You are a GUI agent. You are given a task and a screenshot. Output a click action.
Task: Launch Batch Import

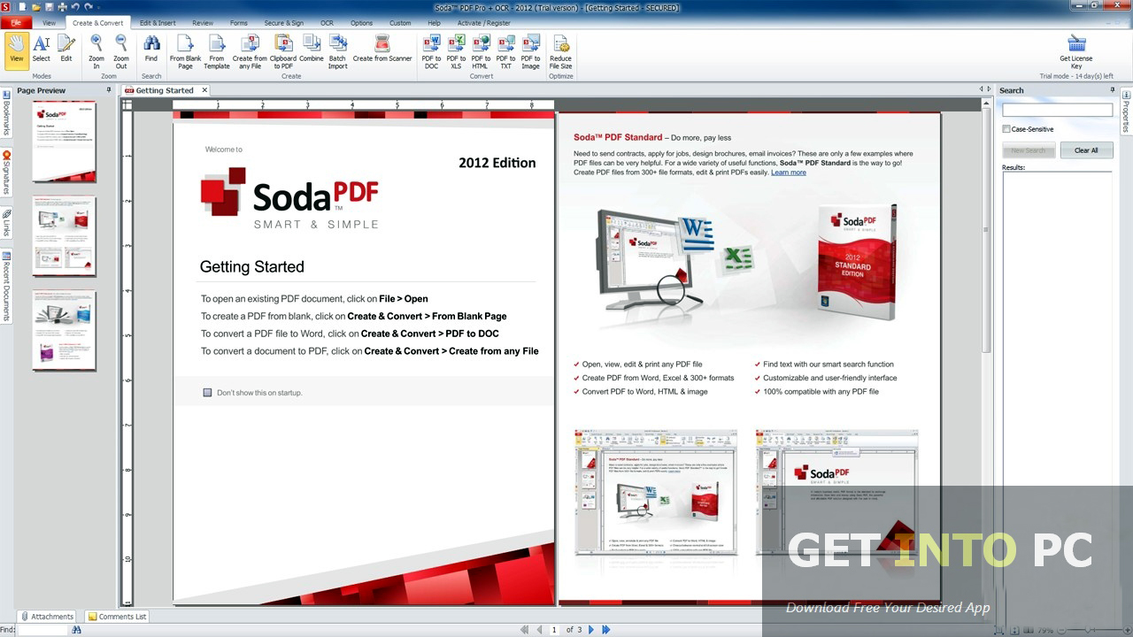pyautogui.click(x=338, y=51)
